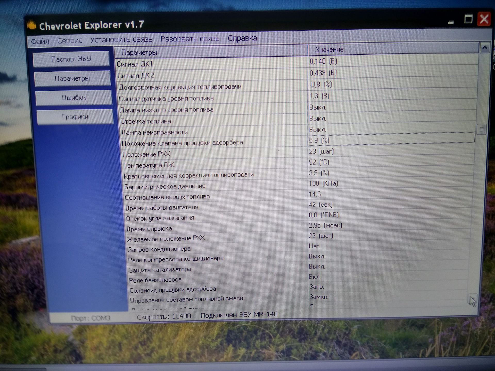Image resolution: width=495 pixels, height=371 pixels.
Task: Select Желаемое положение РХХ row
Action: tap(299, 237)
